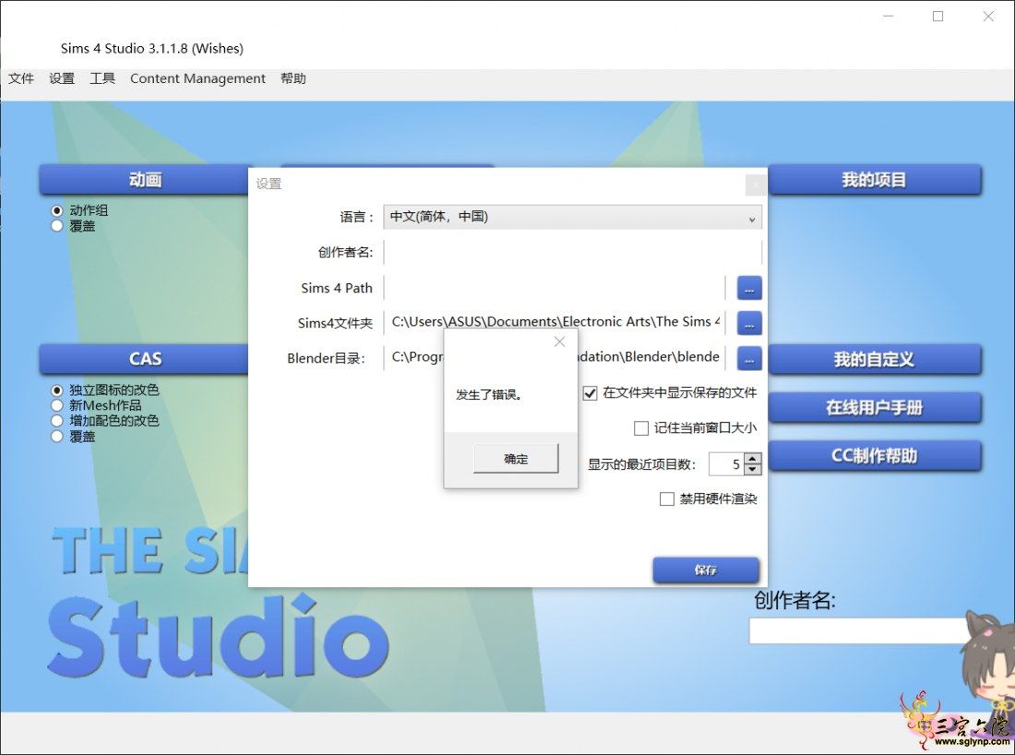Open the 工具 menu
1015x755 pixels.
102,78
